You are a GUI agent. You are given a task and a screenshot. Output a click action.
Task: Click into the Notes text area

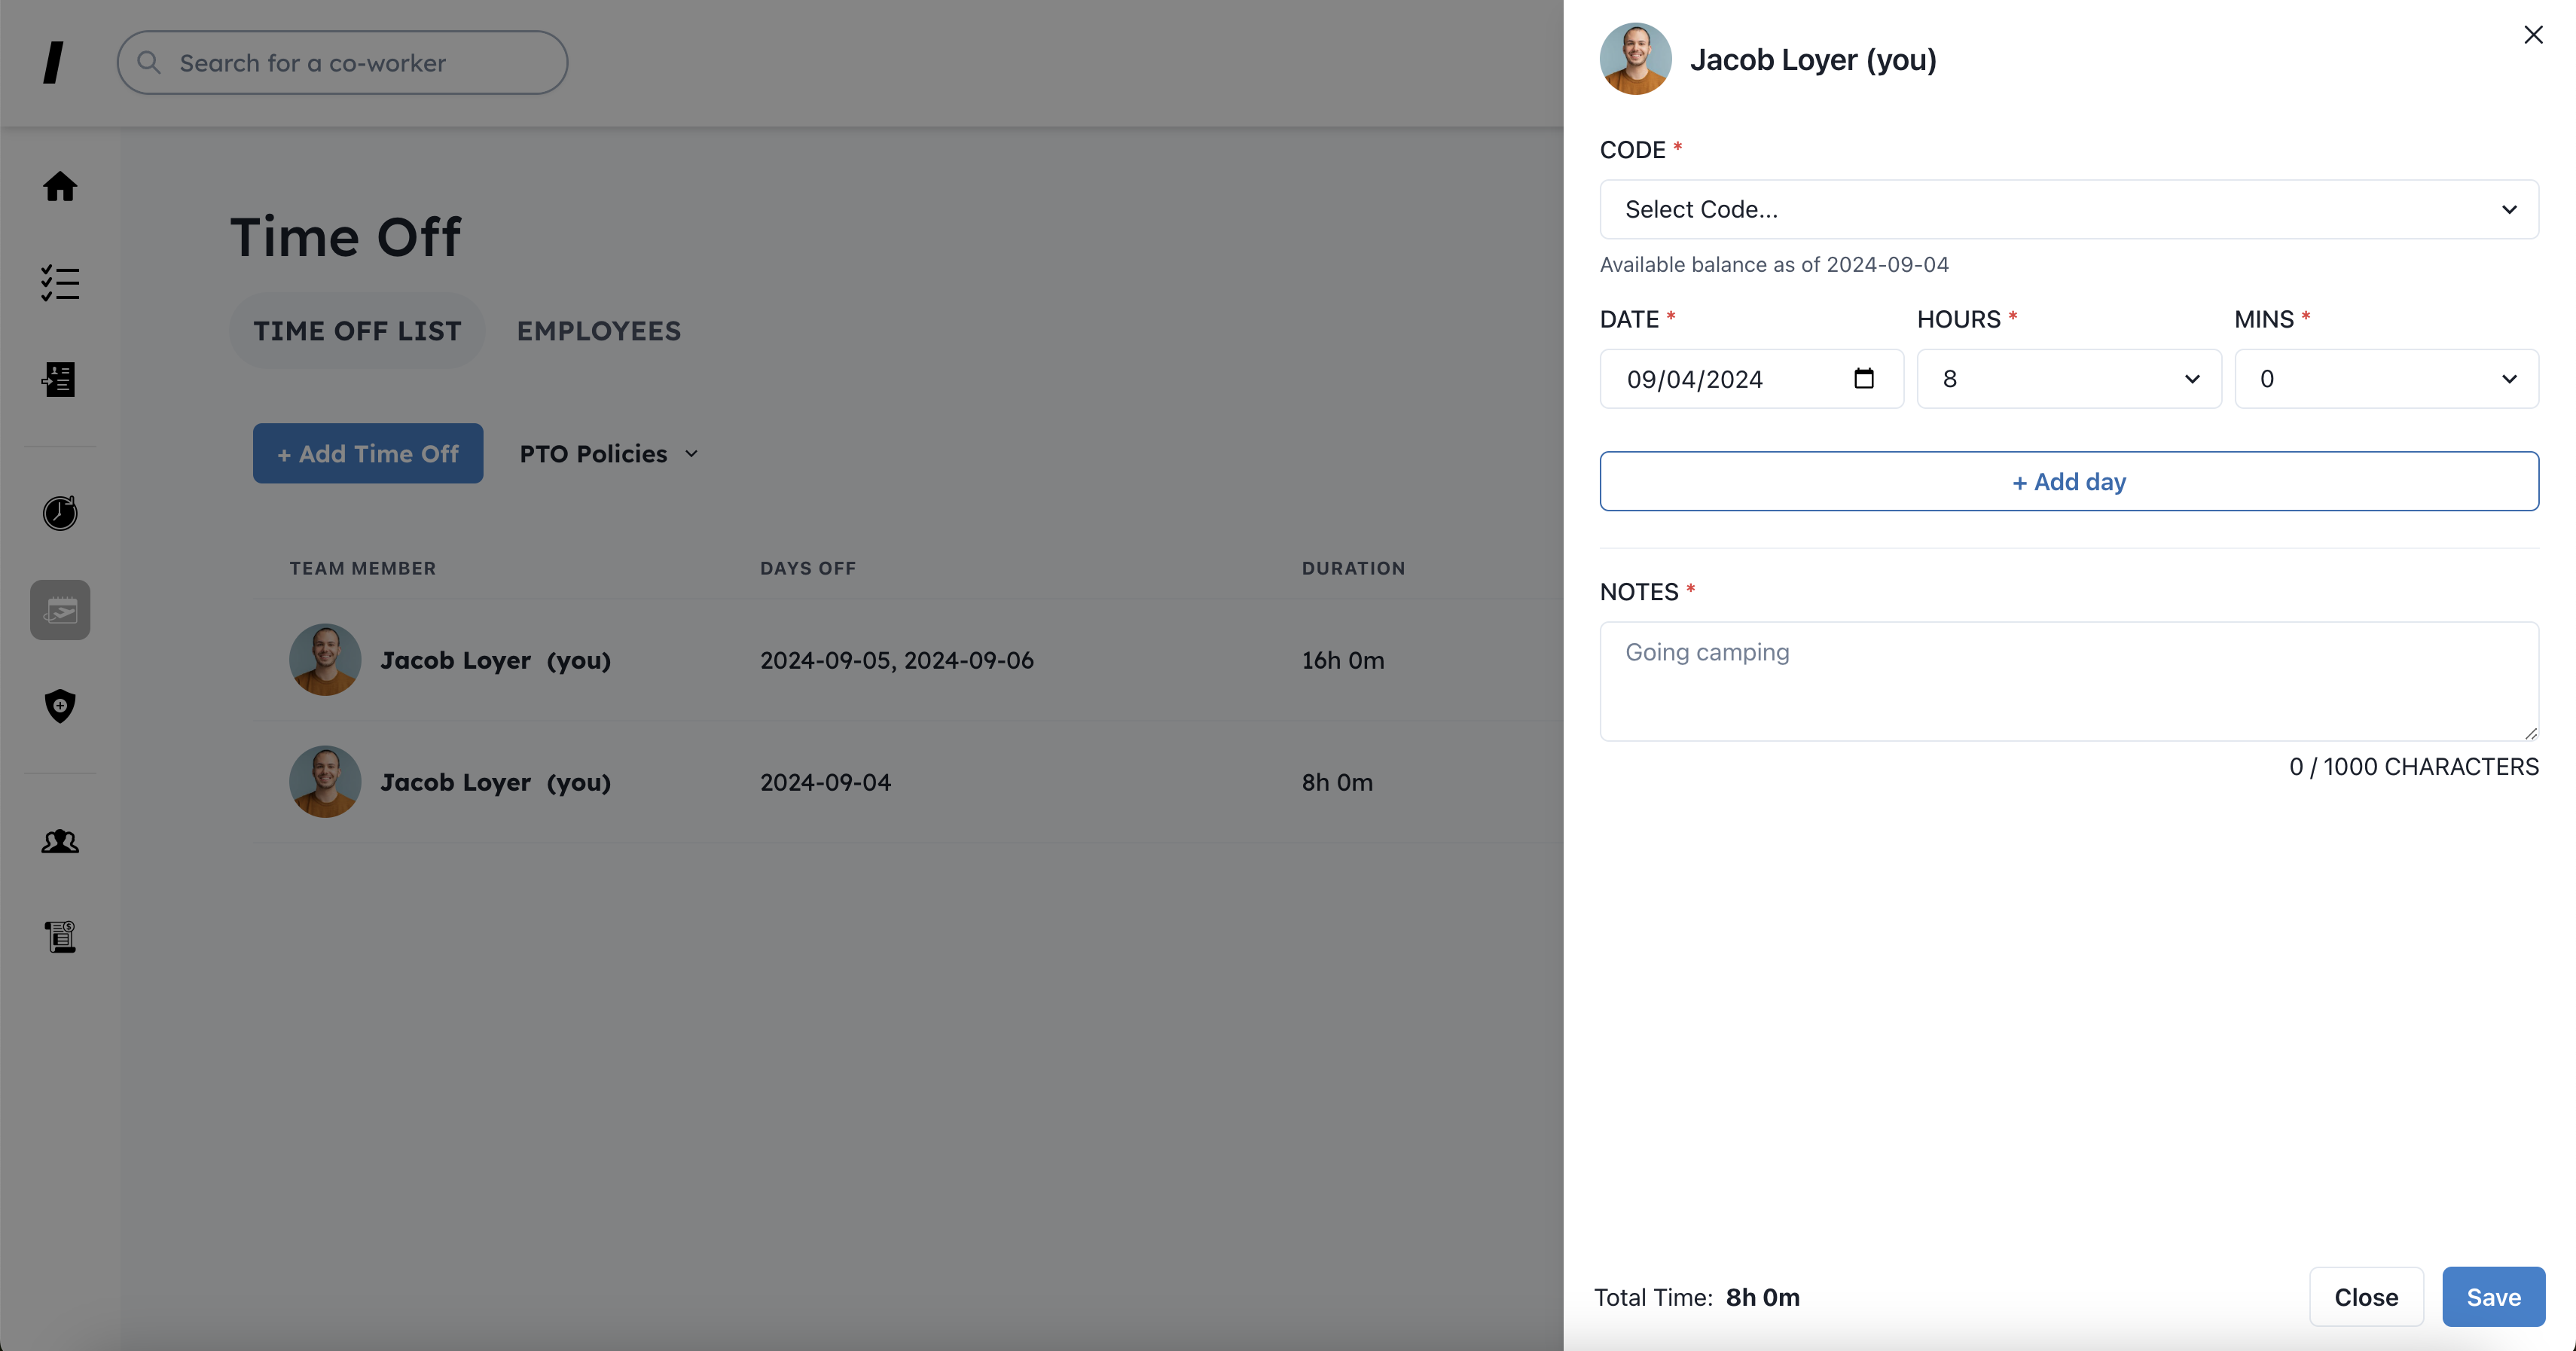pos(2068,682)
